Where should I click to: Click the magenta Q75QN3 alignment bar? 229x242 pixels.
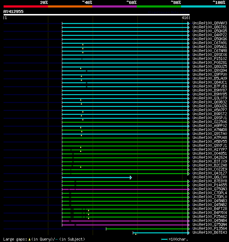point(125,189)
